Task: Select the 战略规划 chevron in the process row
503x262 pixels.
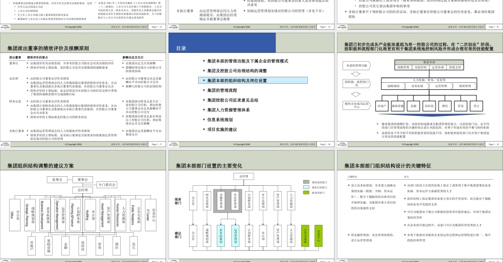Action: tap(393, 86)
